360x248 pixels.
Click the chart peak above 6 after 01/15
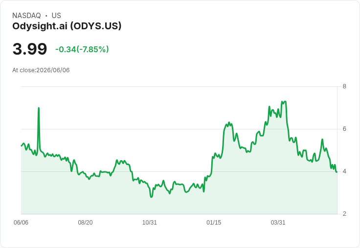coord(229,123)
